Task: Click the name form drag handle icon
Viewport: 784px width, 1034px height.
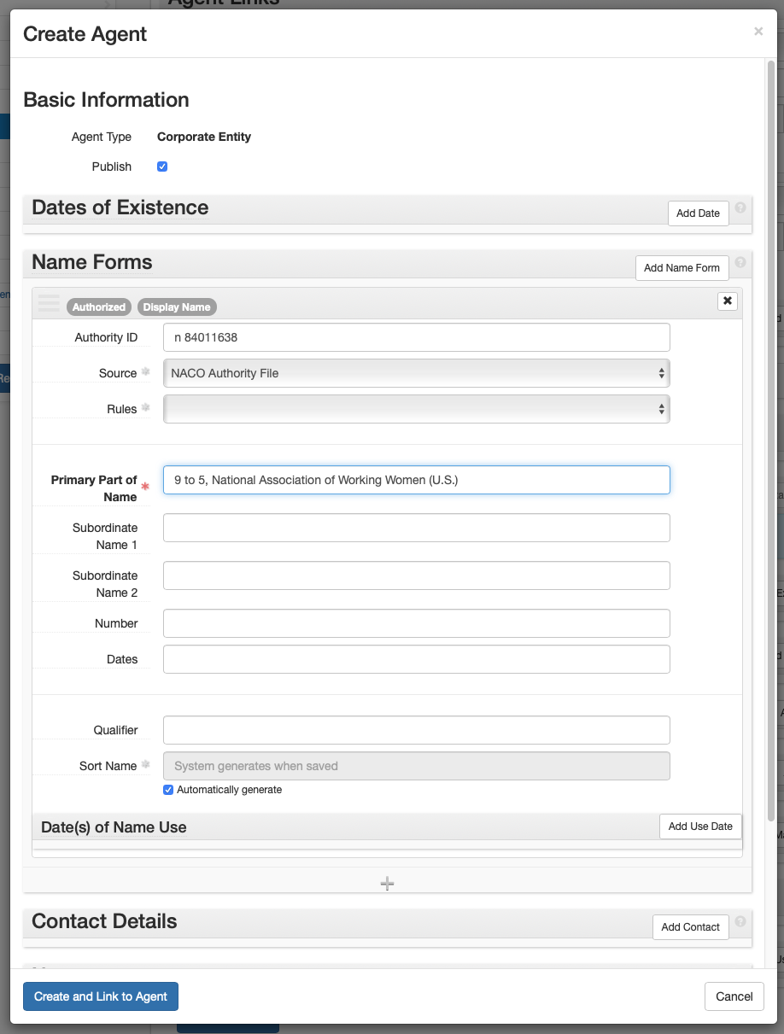Action: tap(48, 301)
